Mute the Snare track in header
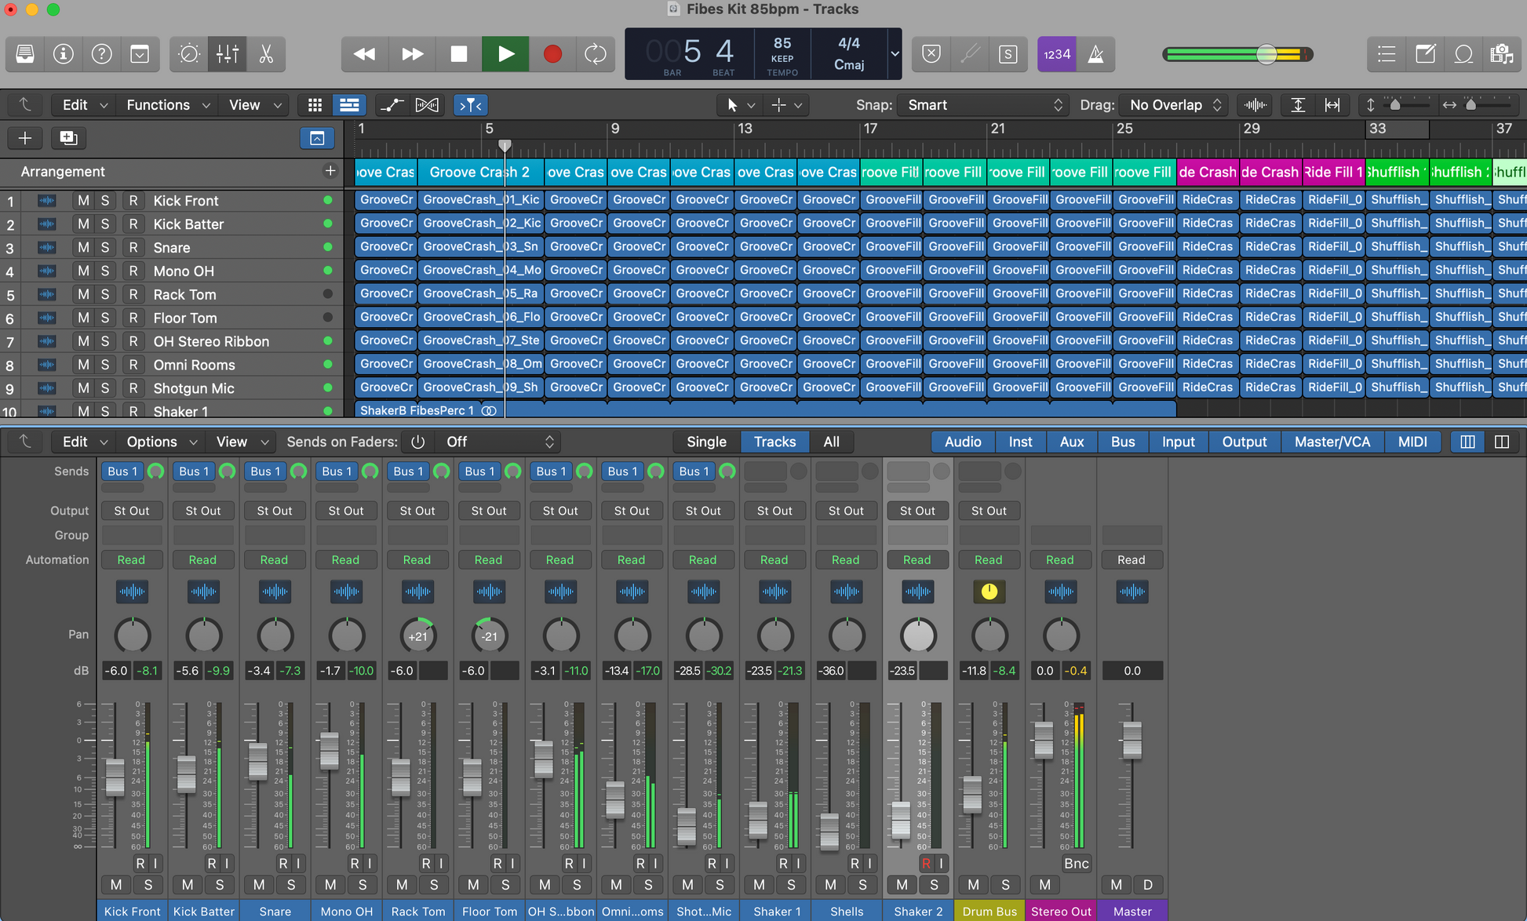This screenshot has width=1527, height=921. (82, 248)
